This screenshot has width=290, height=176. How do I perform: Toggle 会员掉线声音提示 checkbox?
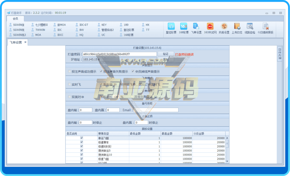[x=133, y=71]
